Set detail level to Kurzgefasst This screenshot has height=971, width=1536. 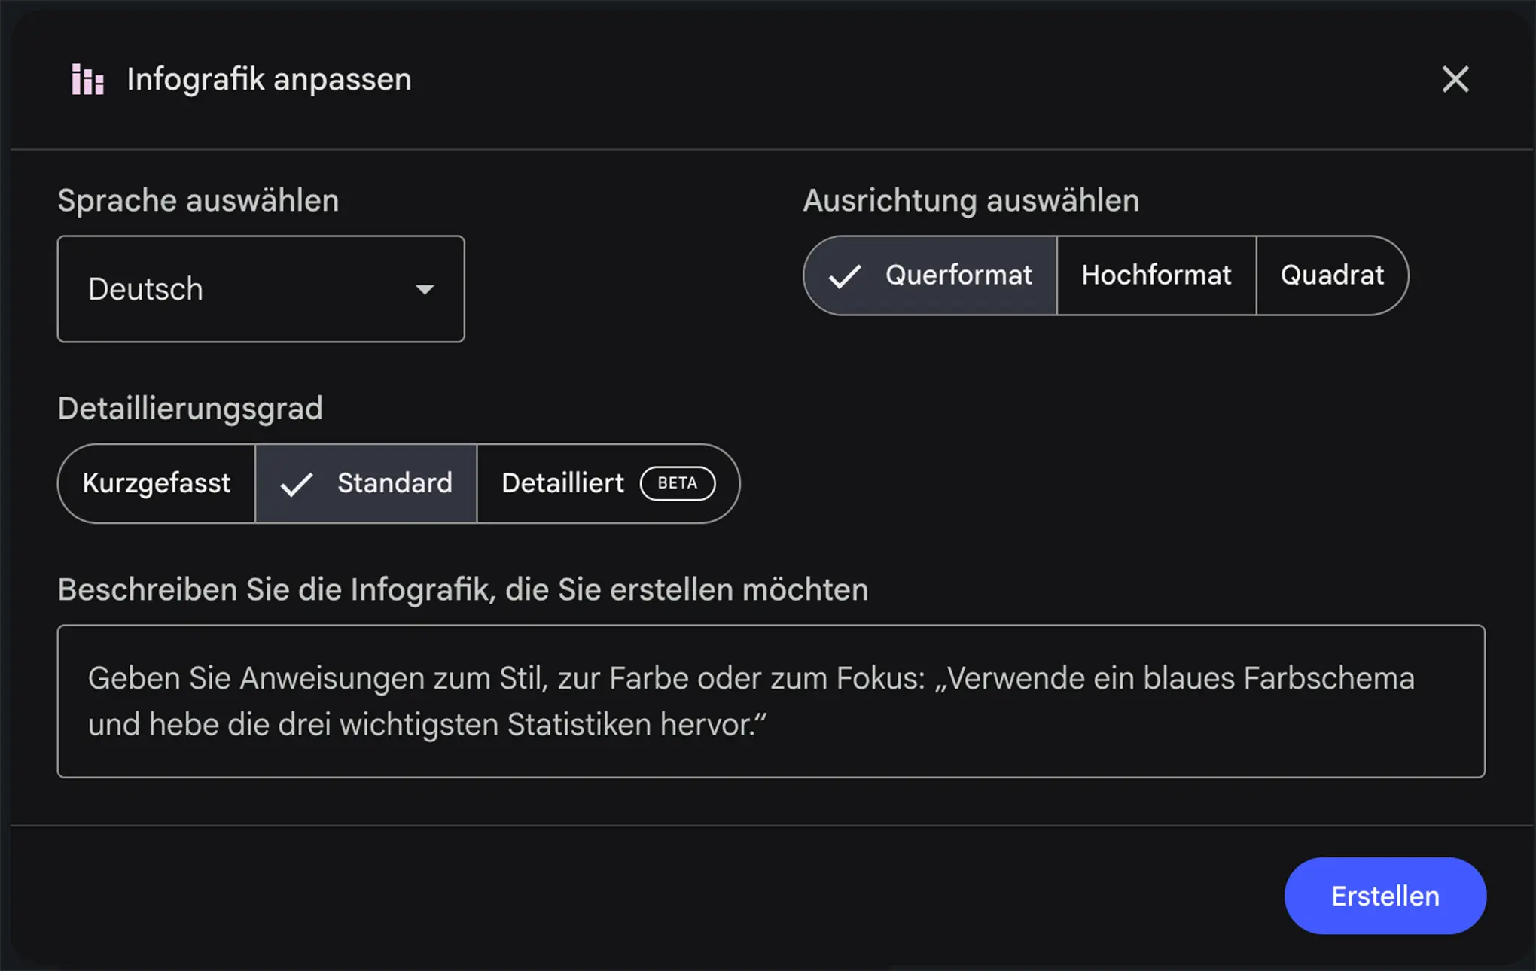[x=157, y=483]
